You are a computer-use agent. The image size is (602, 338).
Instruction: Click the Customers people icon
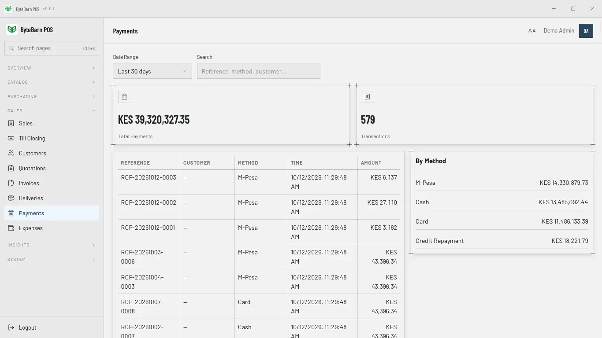click(x=11, y=154)
